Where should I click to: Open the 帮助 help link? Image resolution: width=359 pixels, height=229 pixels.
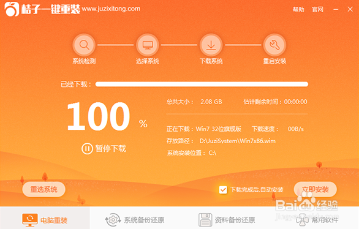click(x=298, y=9)
